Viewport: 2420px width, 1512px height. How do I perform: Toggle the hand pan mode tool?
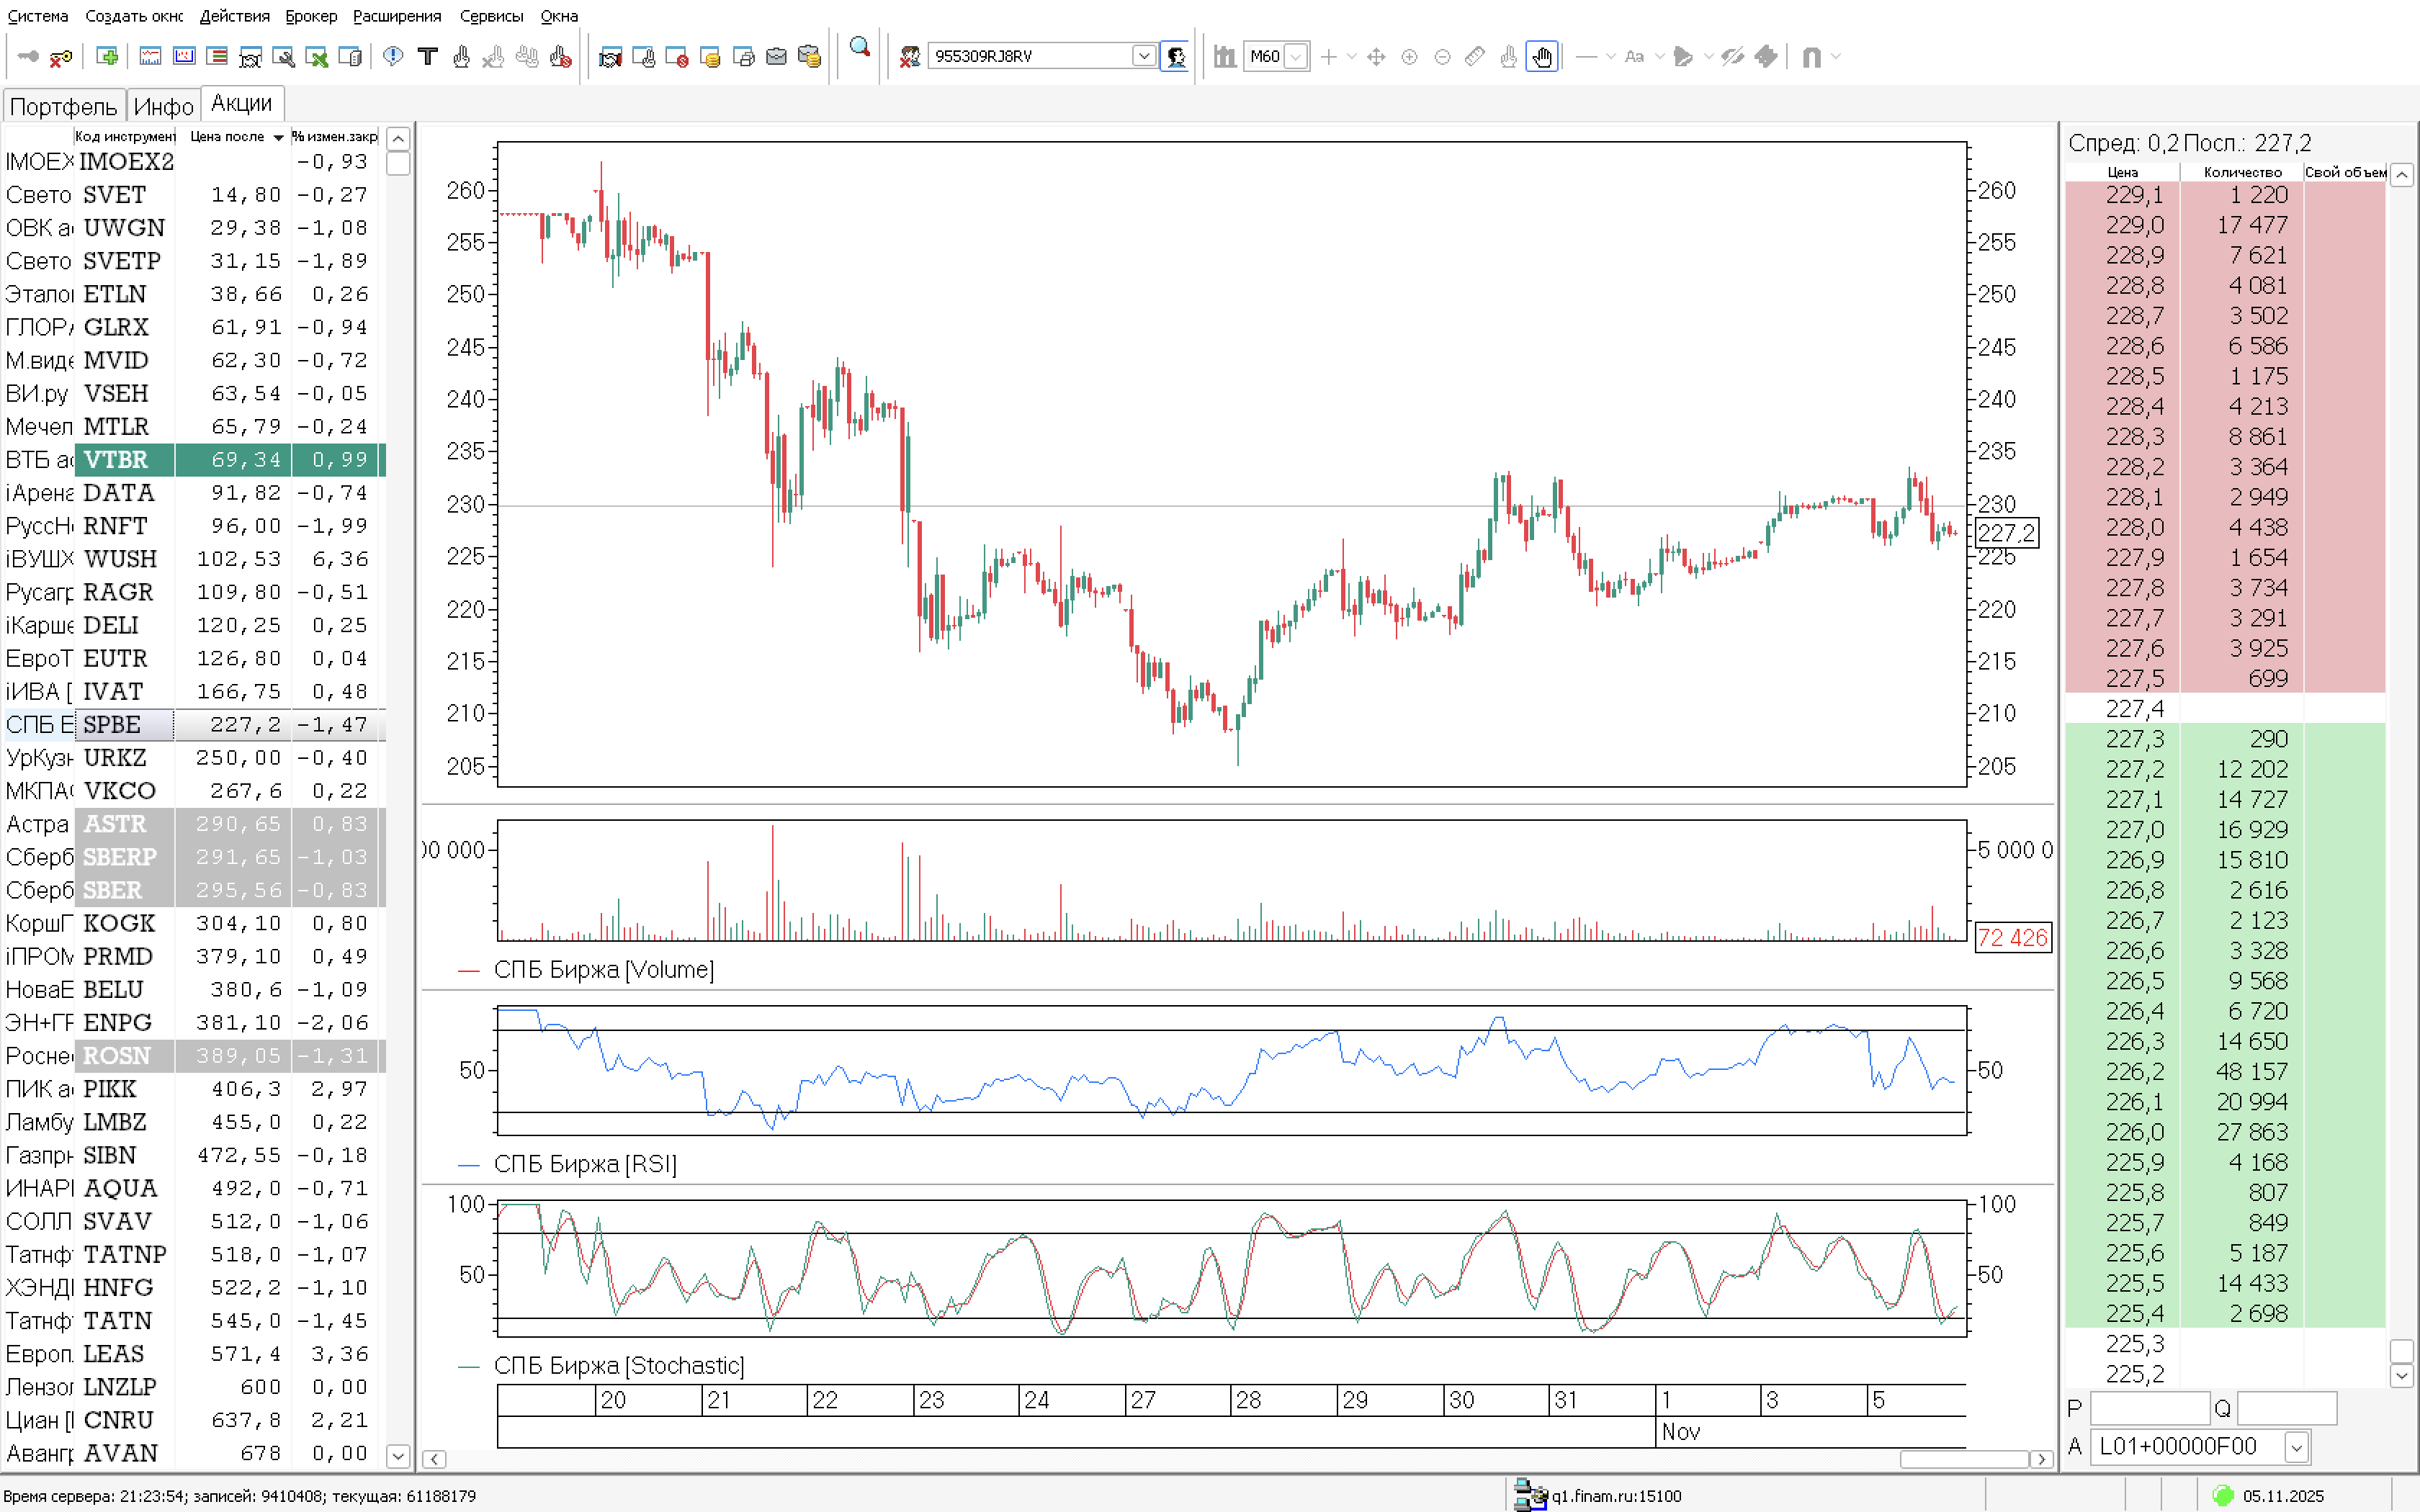pyautogui.click(x=1541, y=57)
